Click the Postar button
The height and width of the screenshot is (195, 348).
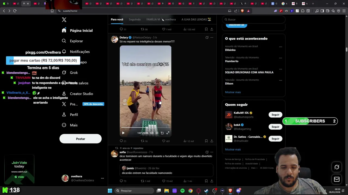click(x=80, y=139)
